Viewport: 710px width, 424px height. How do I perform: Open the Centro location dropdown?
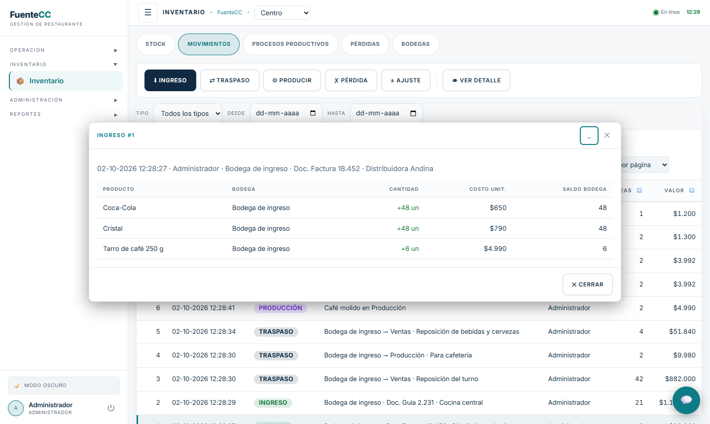click(283, 13)
